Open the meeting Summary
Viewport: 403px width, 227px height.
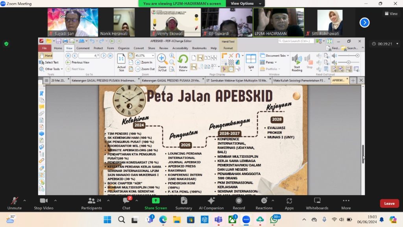[184, 203]
